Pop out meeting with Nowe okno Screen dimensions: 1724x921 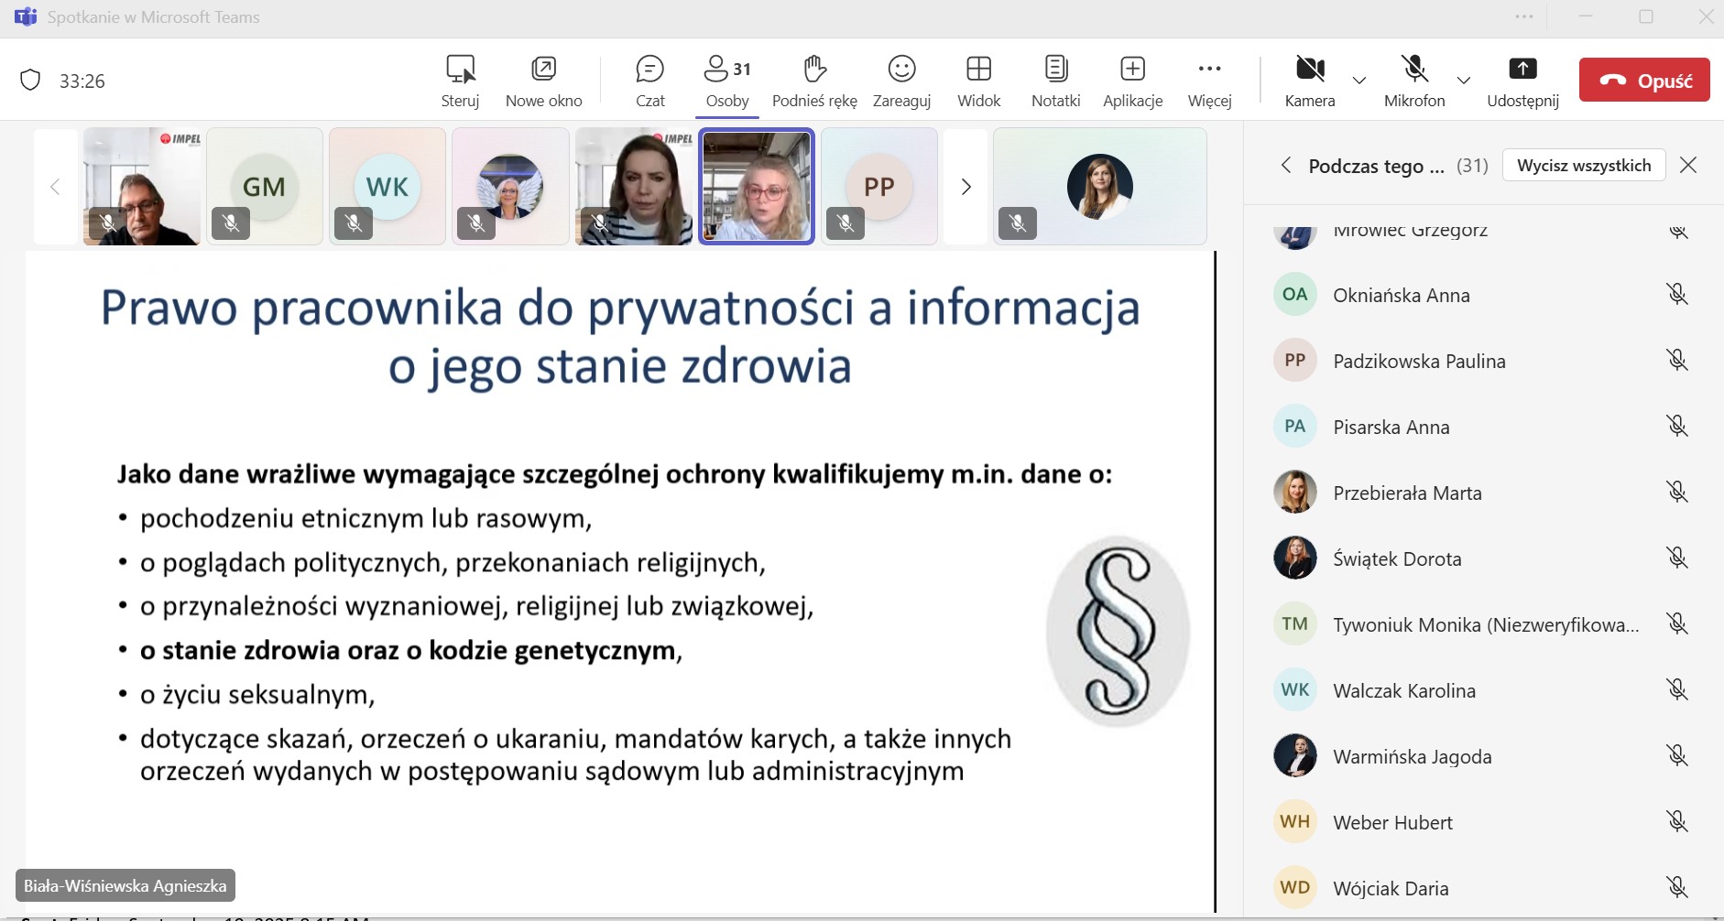pyautogui.click(x=543, y=81)
